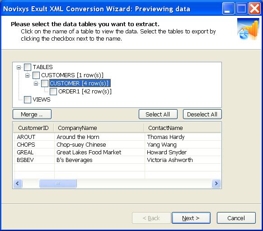
Task: Close the wizard window
Action: click(254, 9)
